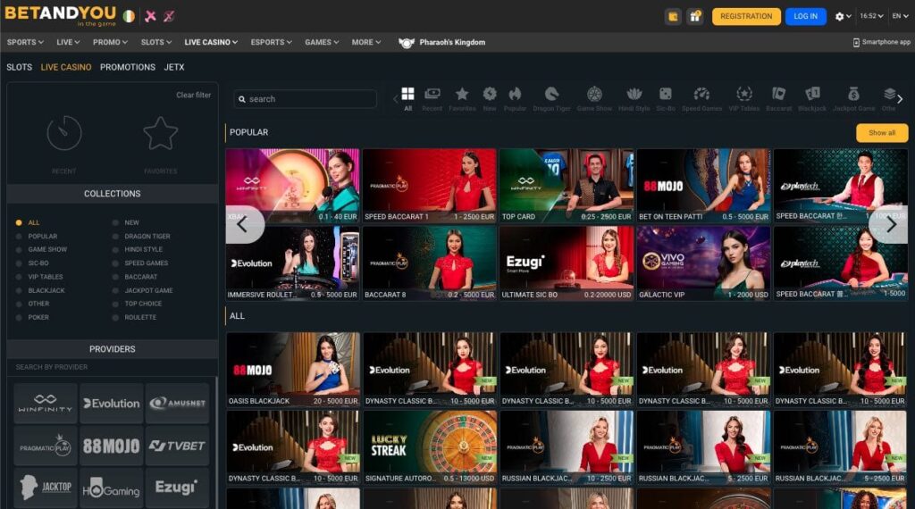Image resolution: width=915 pixels, height=509 pixels.
Task: Select the Popular collection radio option
Action: point(19,236)
